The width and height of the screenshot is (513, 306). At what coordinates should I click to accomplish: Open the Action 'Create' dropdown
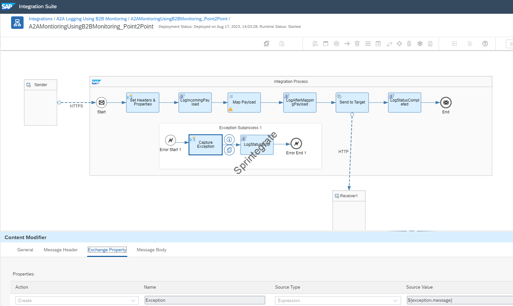[77, 300]
